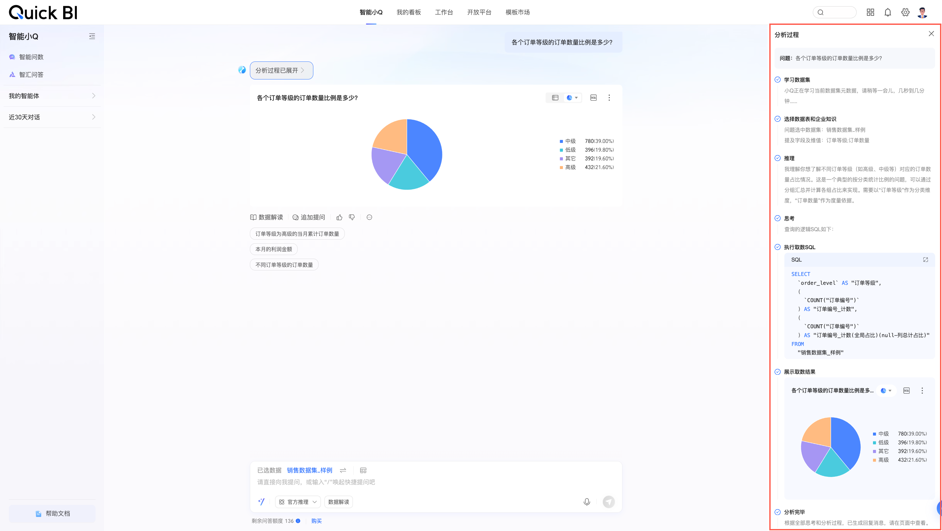Open more options for the main chart
The width and height of the screenshot is (942, 531).
tap(609, 97)
